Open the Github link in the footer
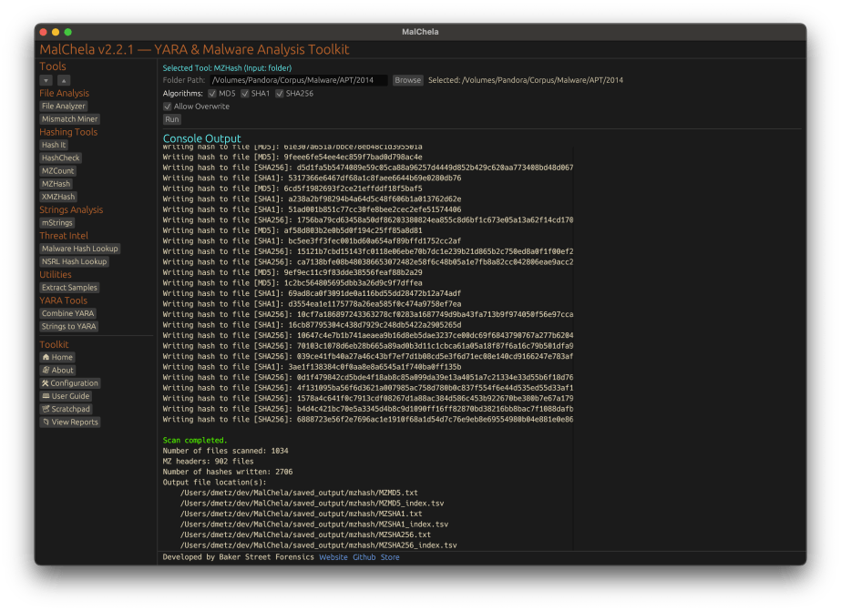Viewport: 841px width, 611px height. click(364, 557)
